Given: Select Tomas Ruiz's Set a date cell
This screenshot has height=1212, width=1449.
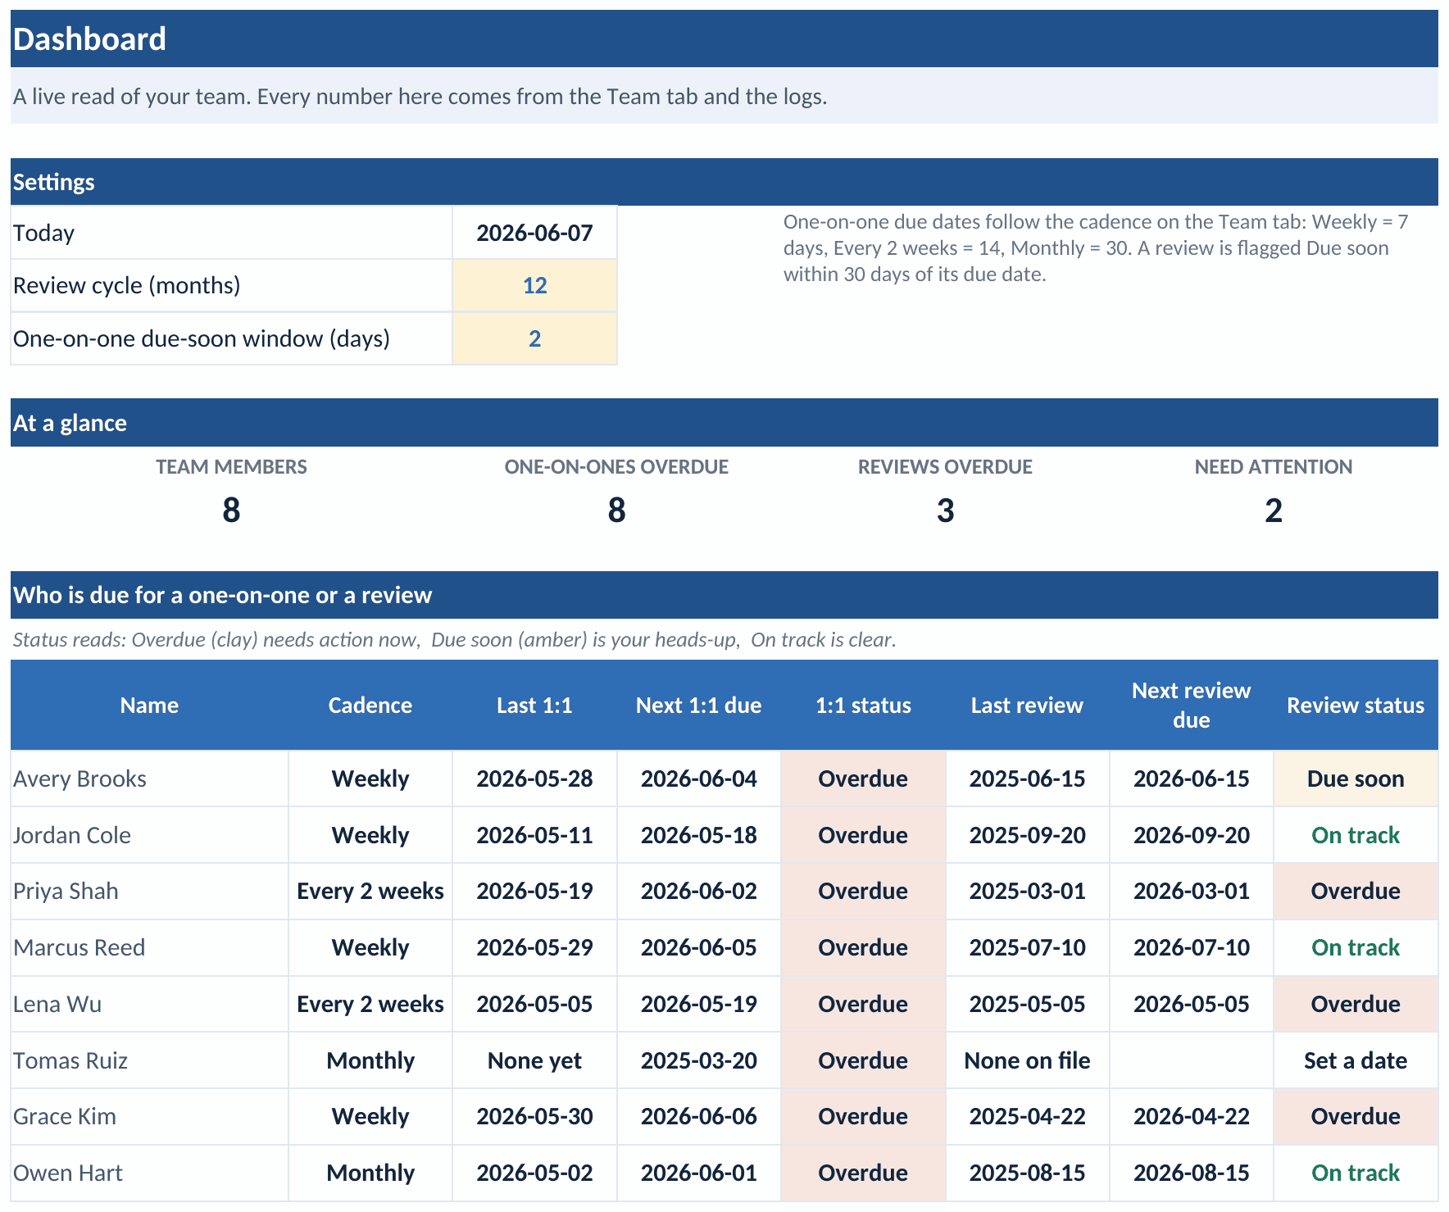Looking at the screenshot, I should 1356,1060.
